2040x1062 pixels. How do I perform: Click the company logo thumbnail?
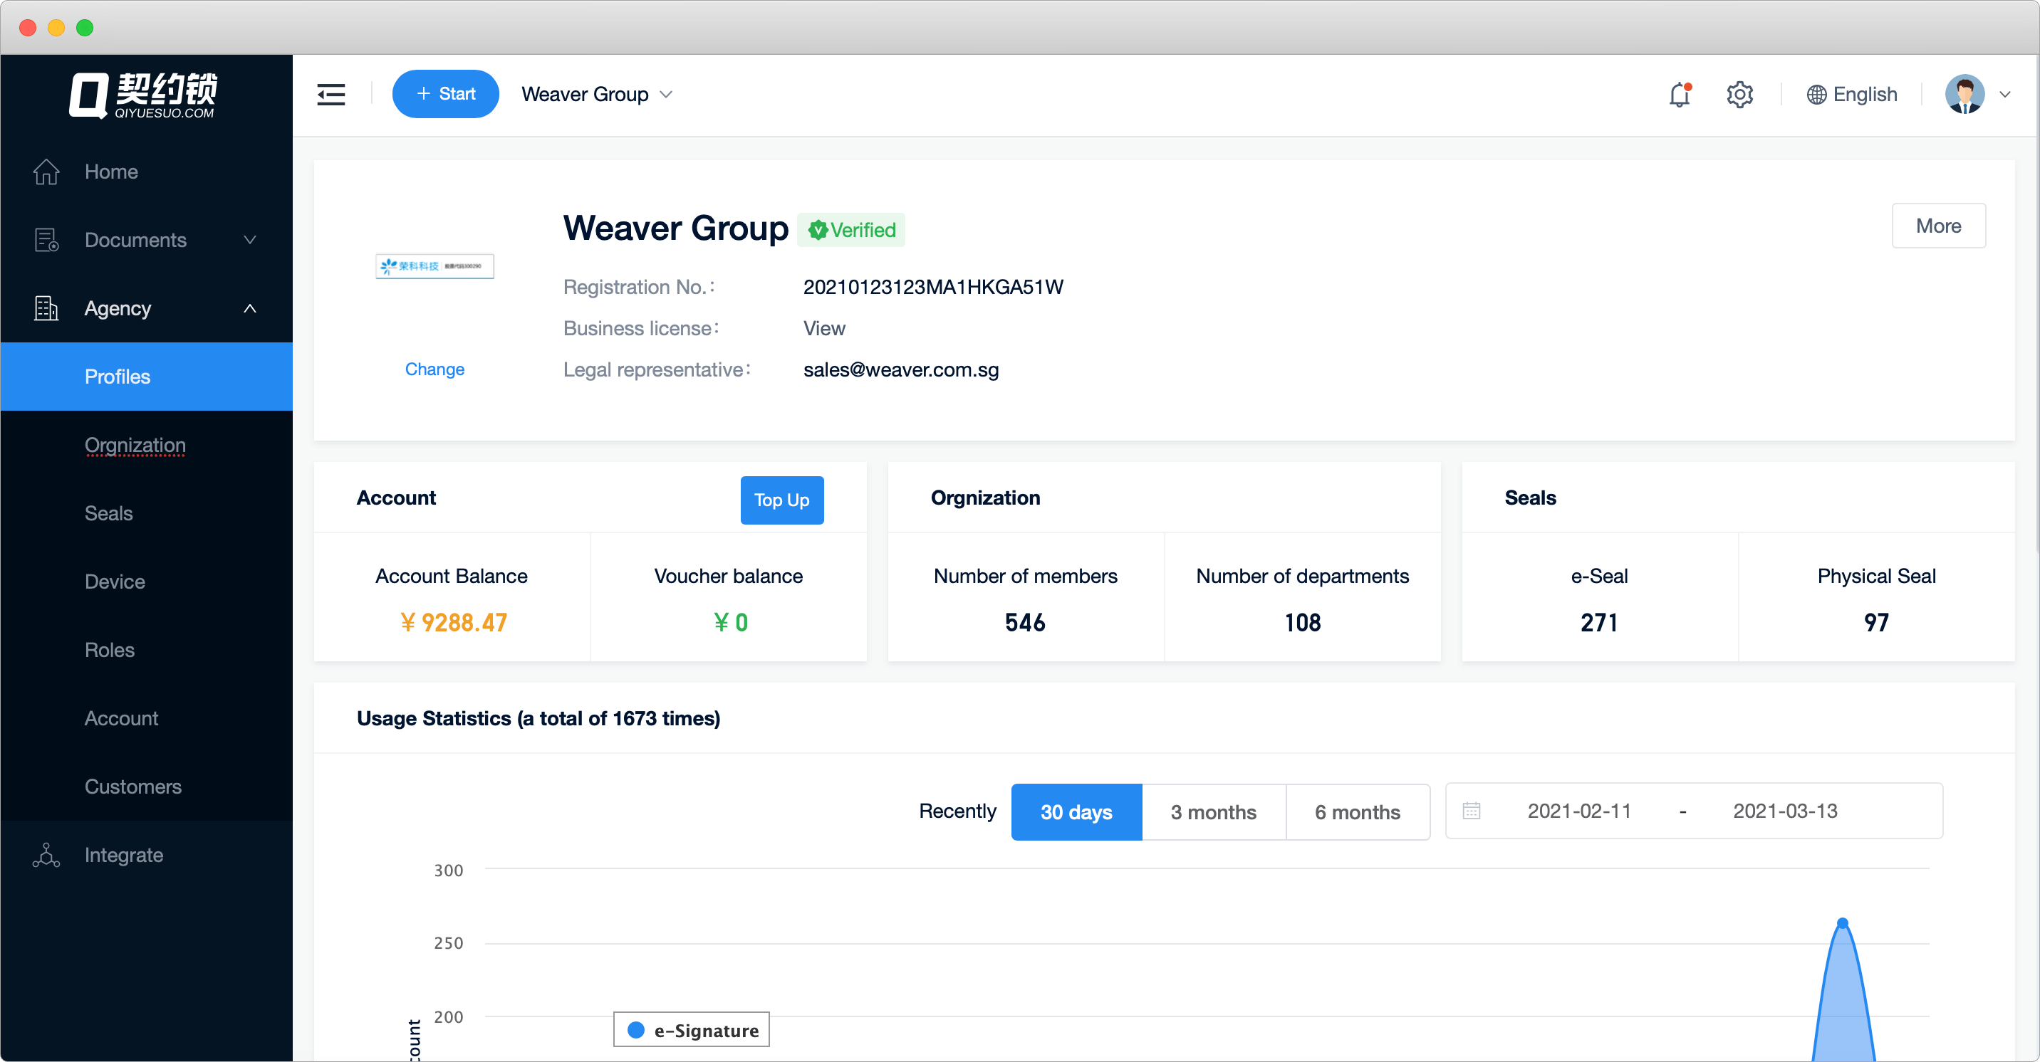pyautogui.click(x=434, y=266)
